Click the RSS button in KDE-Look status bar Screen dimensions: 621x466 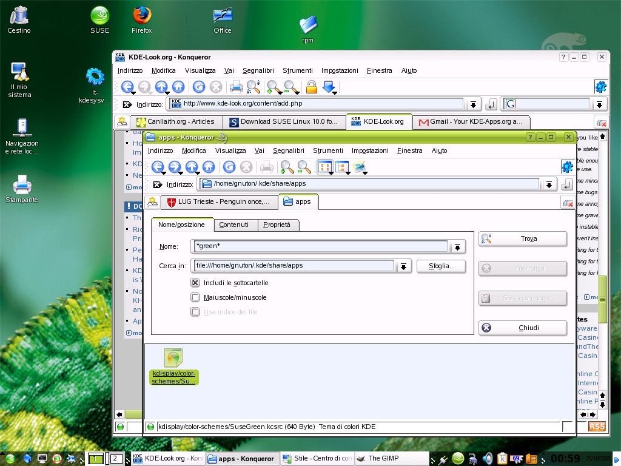[x=597, y=427]
